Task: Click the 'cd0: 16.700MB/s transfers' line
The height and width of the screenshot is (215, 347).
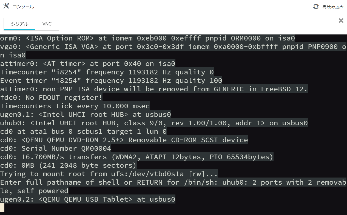Action: click(x=137, y=157)
